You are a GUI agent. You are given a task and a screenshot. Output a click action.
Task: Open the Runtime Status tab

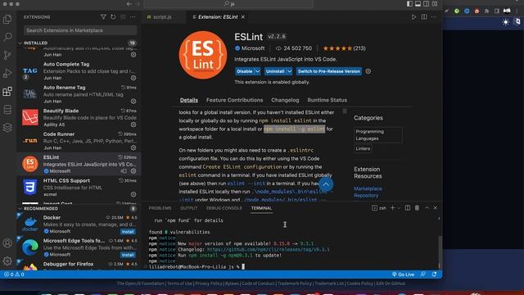click(x=327, y=100)
